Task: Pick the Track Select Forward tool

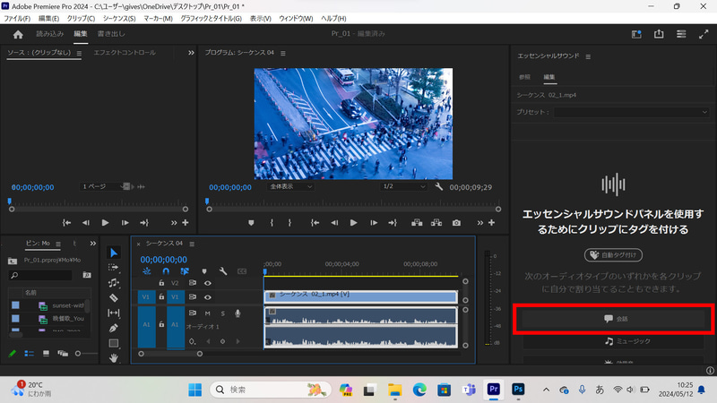Action: pos(114,267)
